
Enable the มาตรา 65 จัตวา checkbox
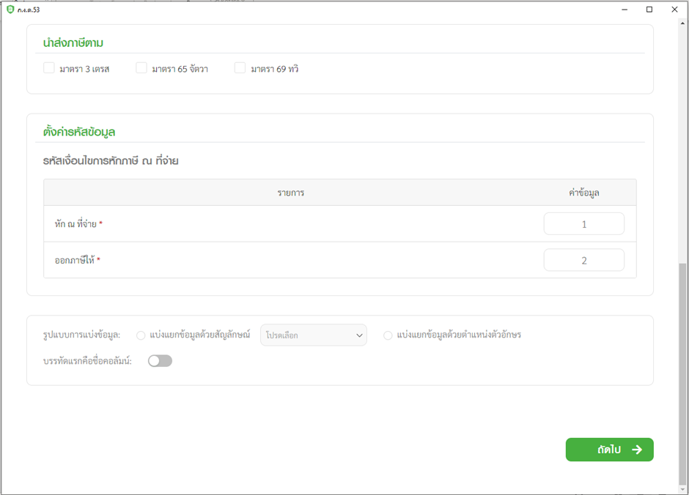click(x=141, y=68)
